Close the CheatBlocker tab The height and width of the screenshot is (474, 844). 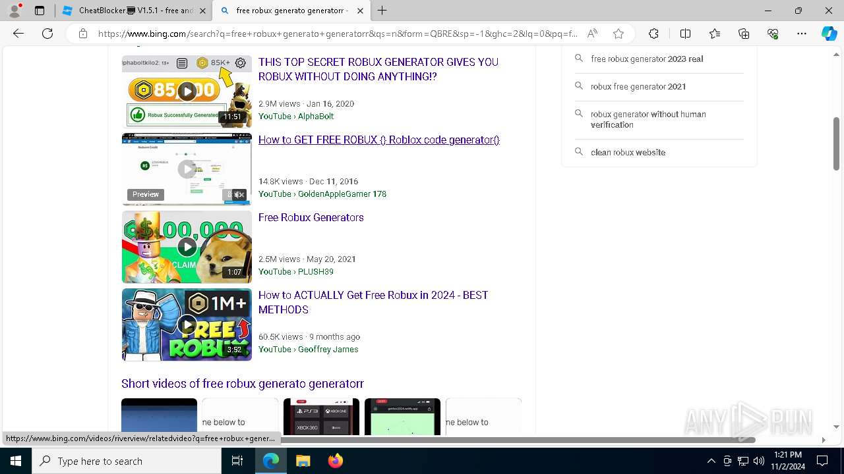(202, 11)
